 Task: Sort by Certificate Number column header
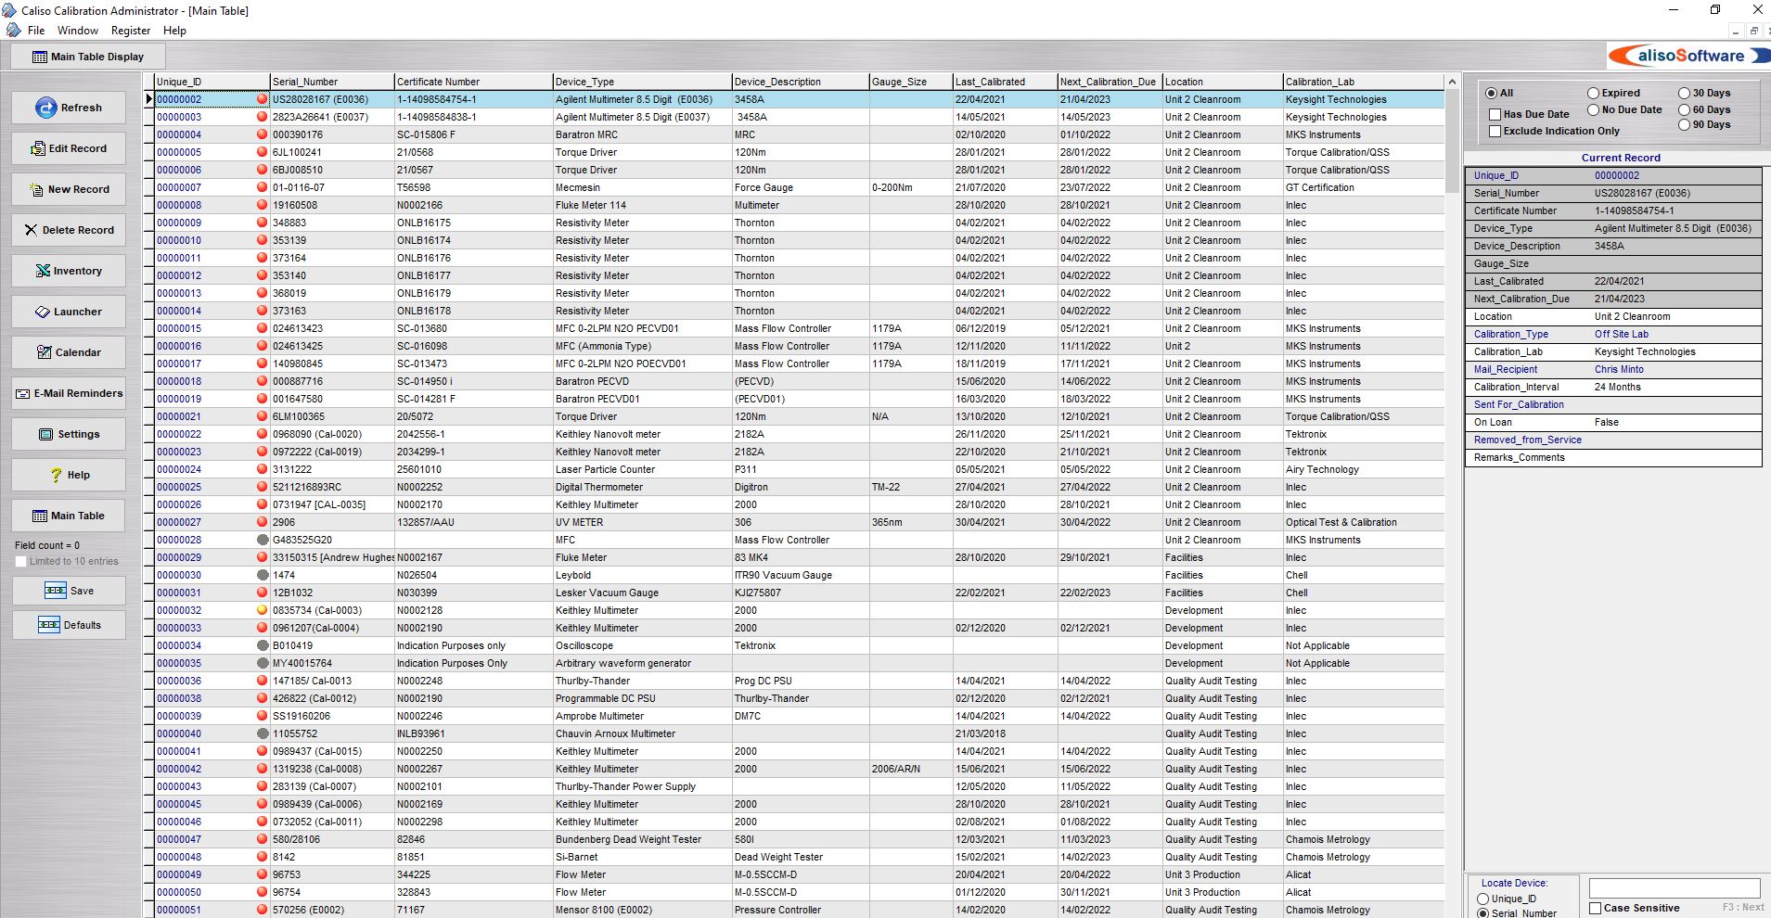(473, 82)
